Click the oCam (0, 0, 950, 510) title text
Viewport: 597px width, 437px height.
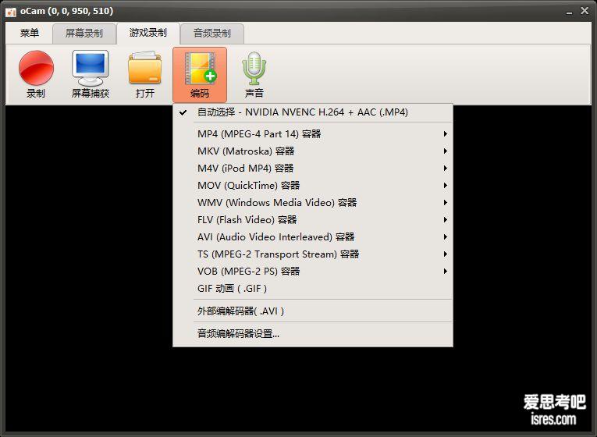click(66, 11)
